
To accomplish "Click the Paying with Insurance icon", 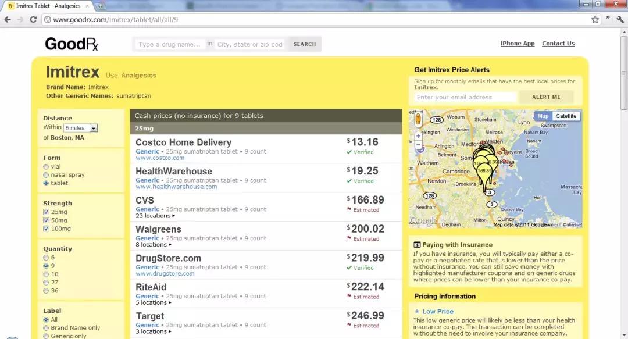I will tap(417, 245).
